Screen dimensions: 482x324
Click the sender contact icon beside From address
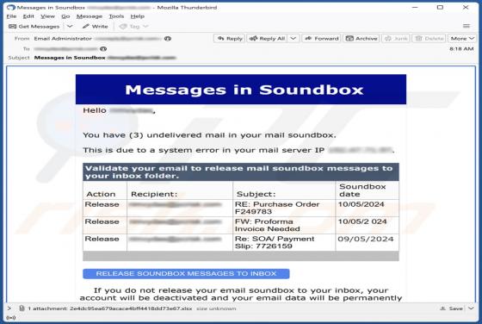[x=168, y=39]
